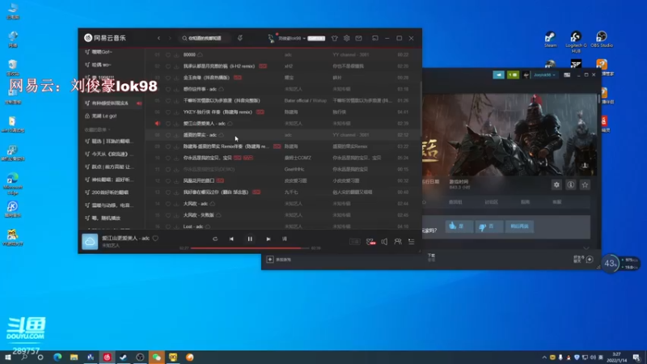Like track 05 with its heart icon

point(168,100)
